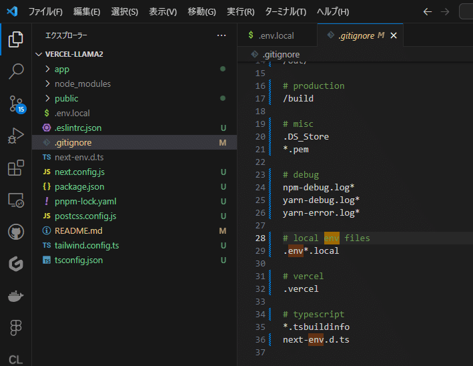Open package.json in the file tree
Screen dimensions: 473x366
coord(79,186)
